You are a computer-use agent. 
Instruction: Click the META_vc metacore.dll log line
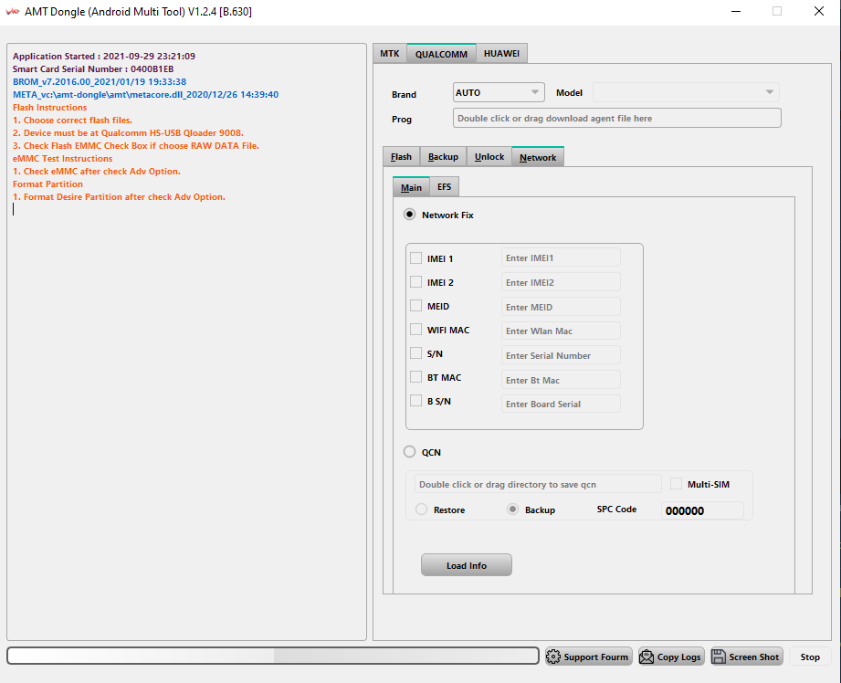[145, 94]
